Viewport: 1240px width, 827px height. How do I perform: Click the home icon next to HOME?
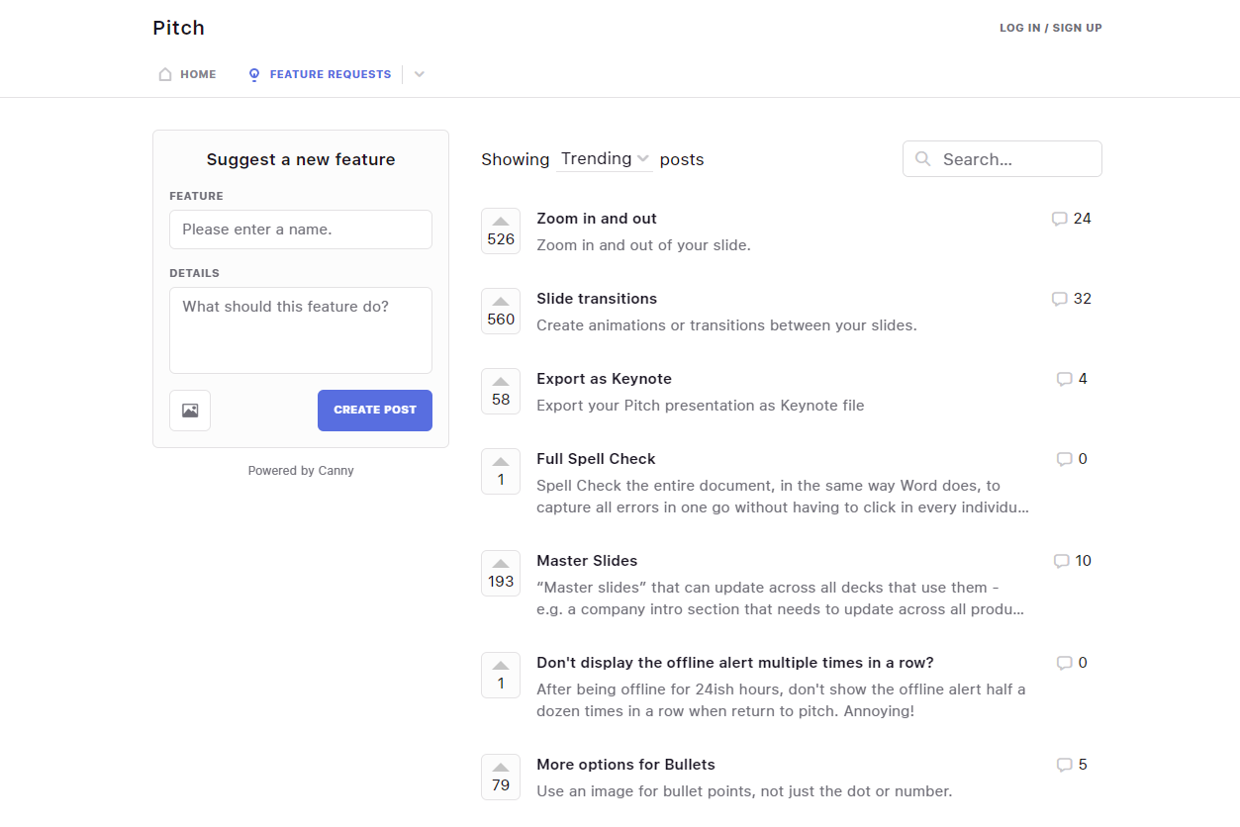(164, 73)
